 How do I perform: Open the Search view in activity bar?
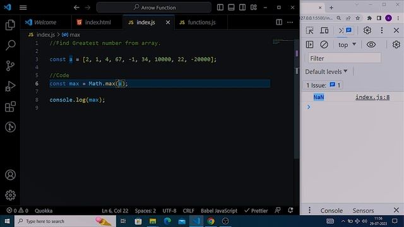[10, 45]
